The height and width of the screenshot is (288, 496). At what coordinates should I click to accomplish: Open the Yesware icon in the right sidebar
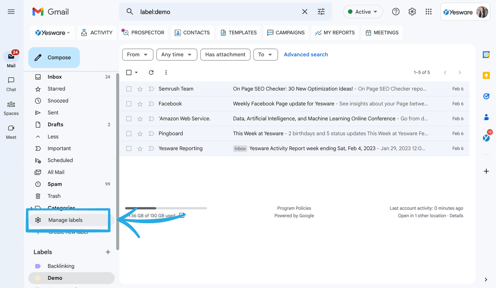pyautogui.click(x=486, y=138)
